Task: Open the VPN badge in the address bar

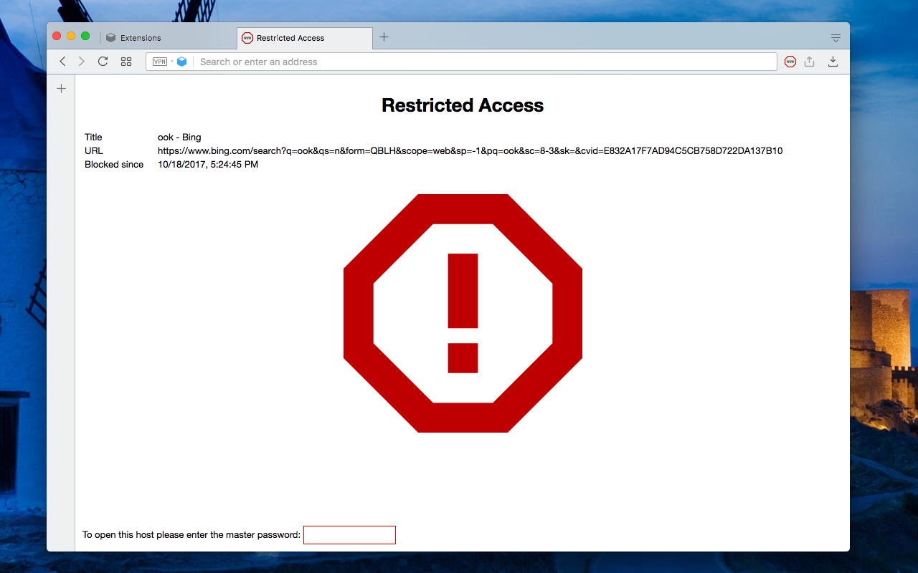Action: point(161,62)
